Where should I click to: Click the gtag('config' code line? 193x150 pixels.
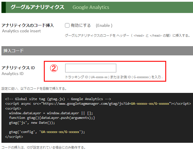coord(47,132)
